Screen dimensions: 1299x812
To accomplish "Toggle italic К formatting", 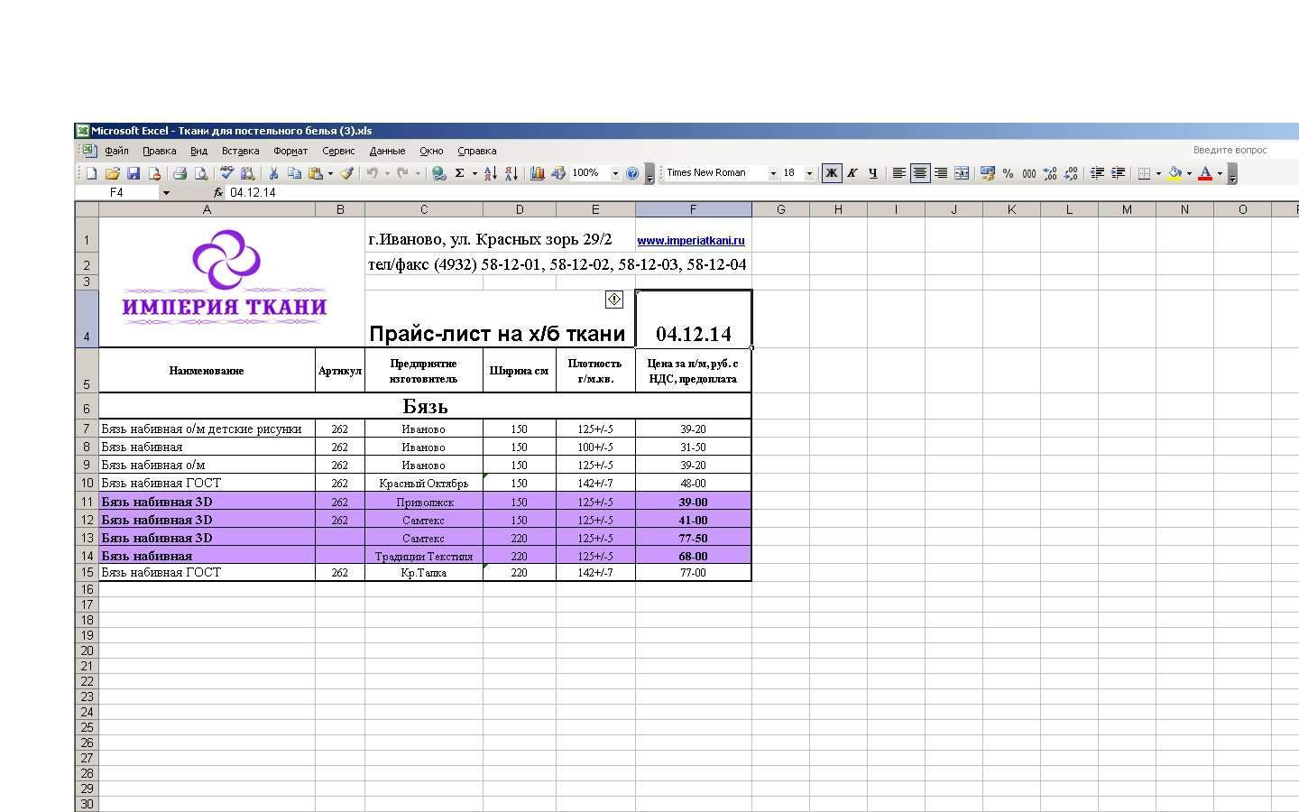I will (x=852, y=173).
